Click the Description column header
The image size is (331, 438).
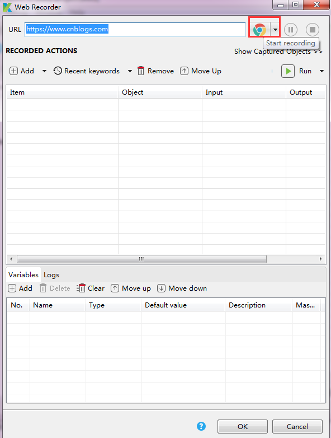(x=259, y=305)
